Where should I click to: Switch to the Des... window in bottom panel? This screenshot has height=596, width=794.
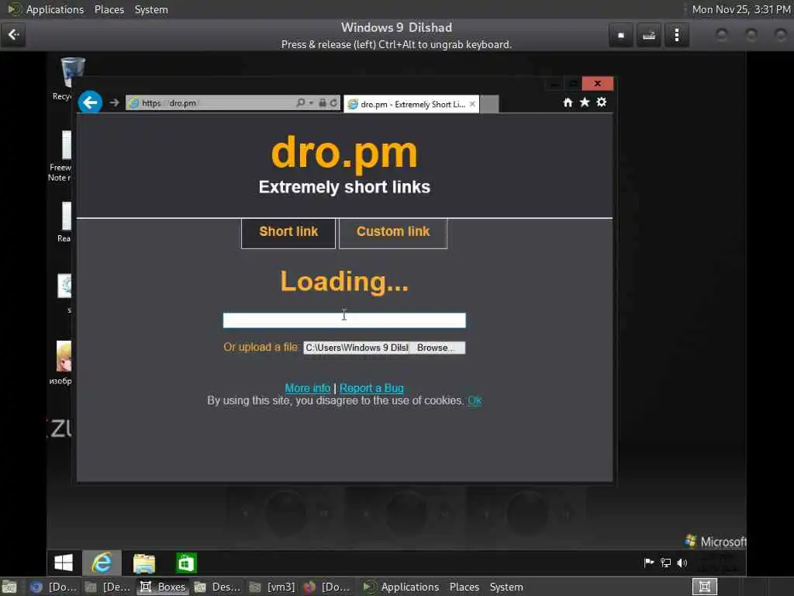tap(218, 587)
